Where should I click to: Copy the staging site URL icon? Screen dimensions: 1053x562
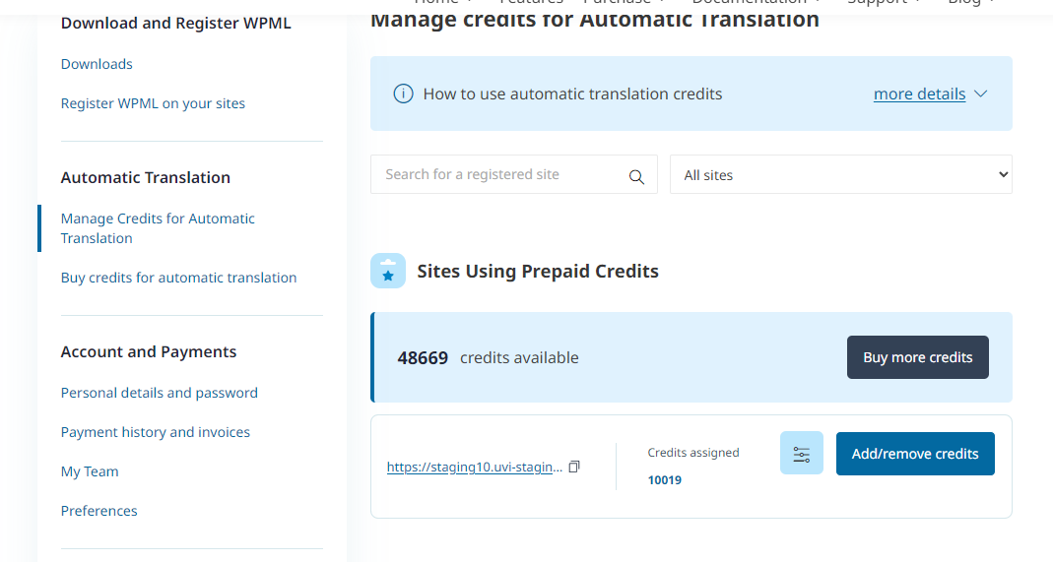(574, 467)
